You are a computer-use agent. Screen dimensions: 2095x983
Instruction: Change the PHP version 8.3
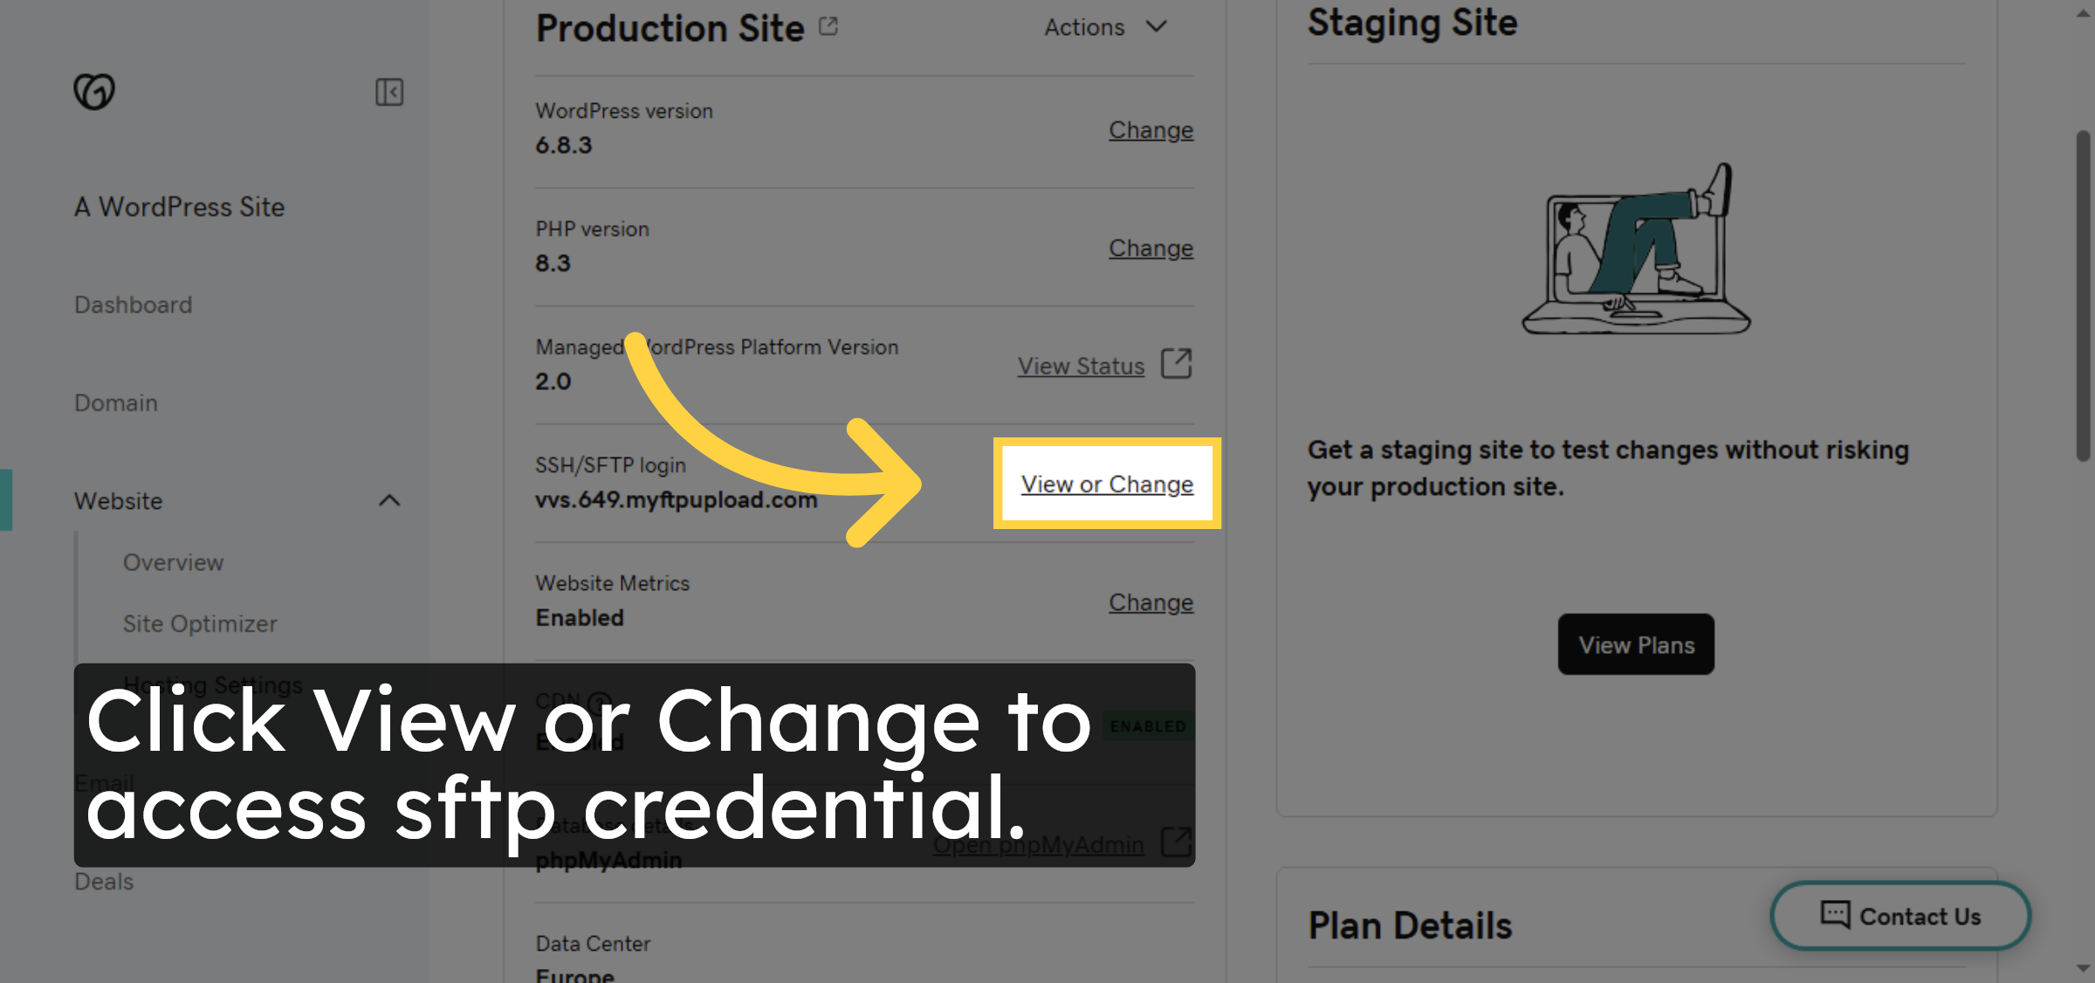click(1151, 248)
